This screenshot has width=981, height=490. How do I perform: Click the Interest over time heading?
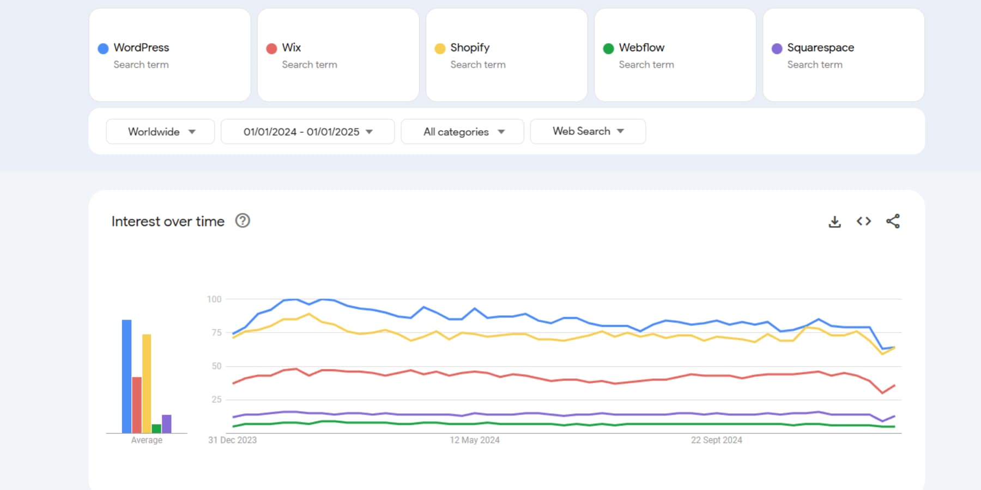point(167,221)
